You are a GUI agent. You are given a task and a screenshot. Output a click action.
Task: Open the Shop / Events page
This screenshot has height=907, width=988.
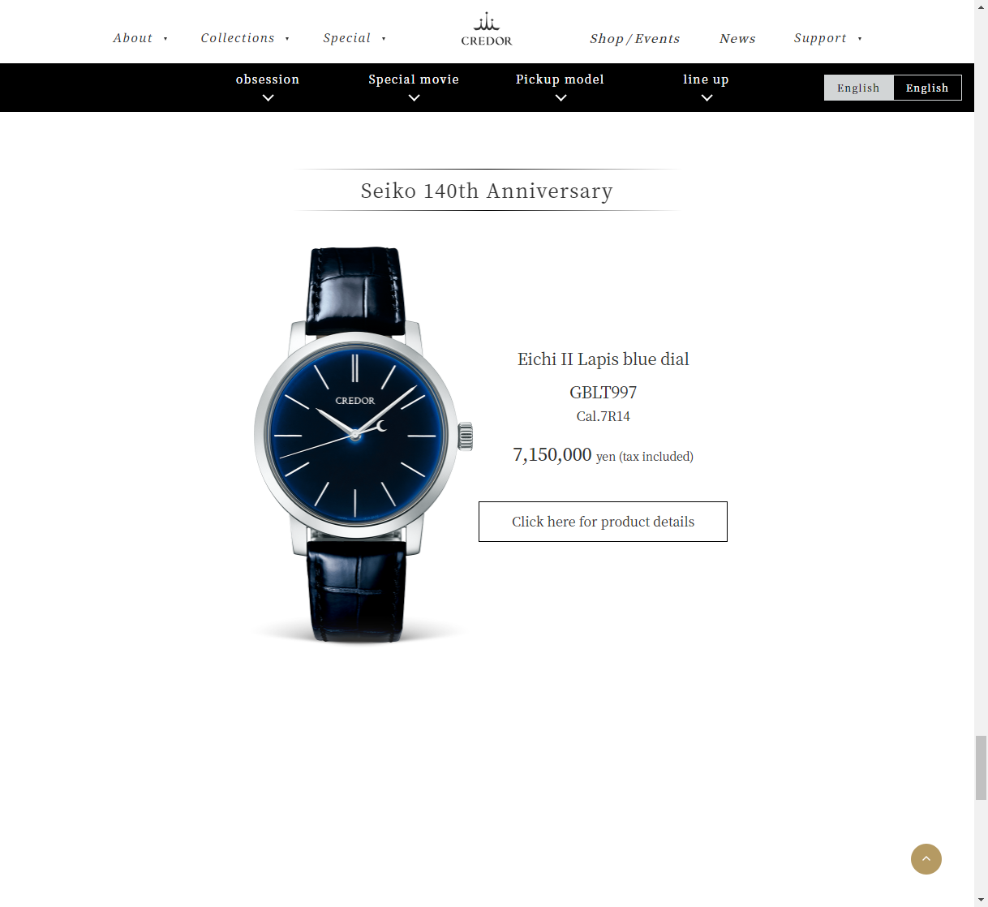point(634,39)
